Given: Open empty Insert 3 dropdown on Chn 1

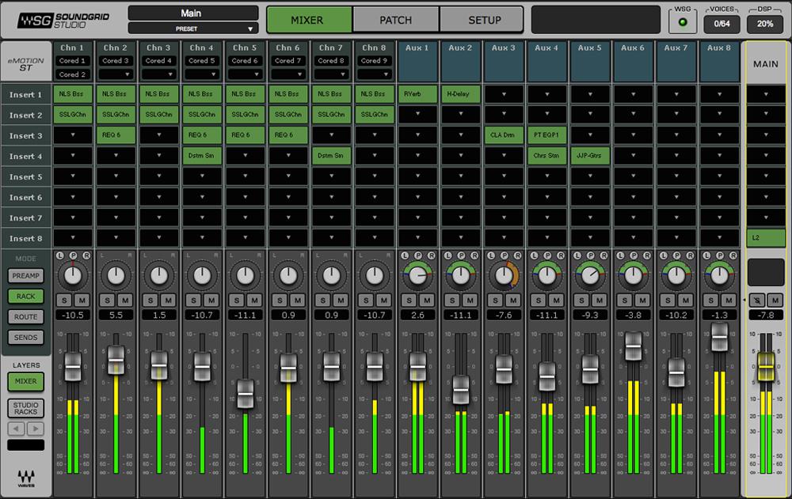Looking at the screenshot, I should click(73, 135).
